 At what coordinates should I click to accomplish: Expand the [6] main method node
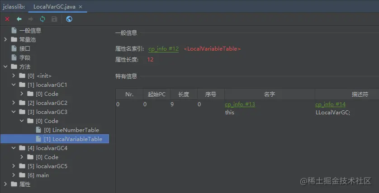(x=14, y=175)
